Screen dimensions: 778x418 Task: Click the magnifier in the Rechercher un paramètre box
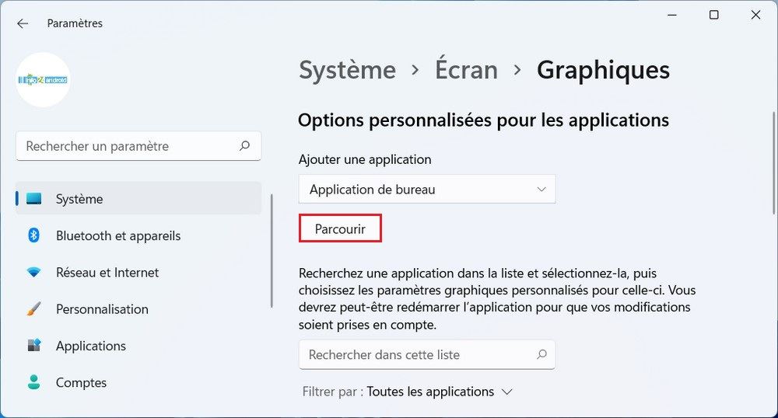[245, 146]
